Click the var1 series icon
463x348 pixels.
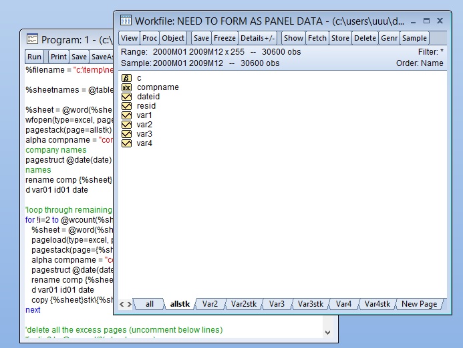click(126, 115)
